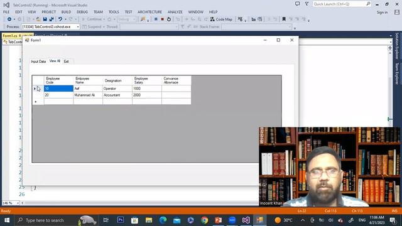Open Photoshop from taskbar

point(121,220)
